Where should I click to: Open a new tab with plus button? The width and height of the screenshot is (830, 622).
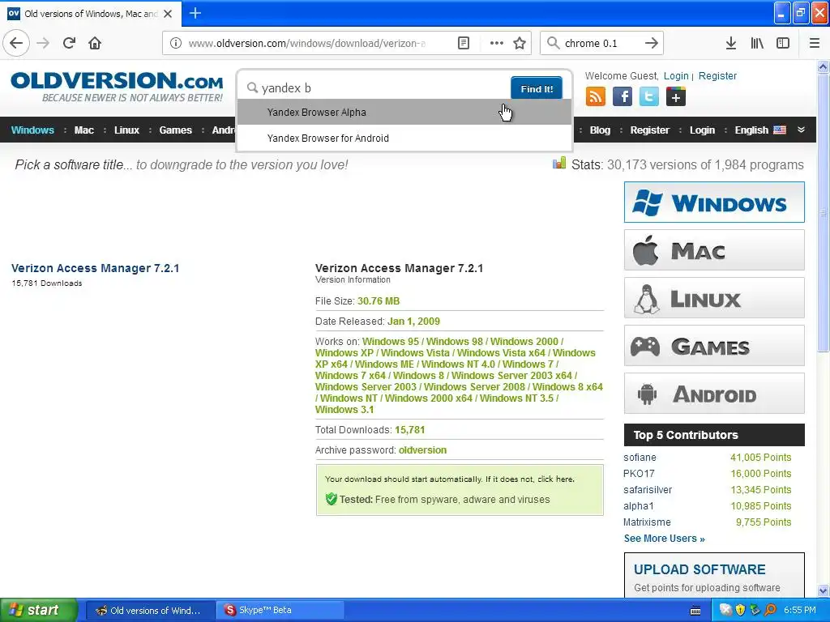tap(195, 13)
